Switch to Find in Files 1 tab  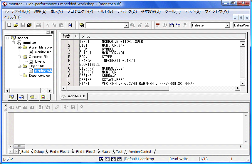point(59,152)
